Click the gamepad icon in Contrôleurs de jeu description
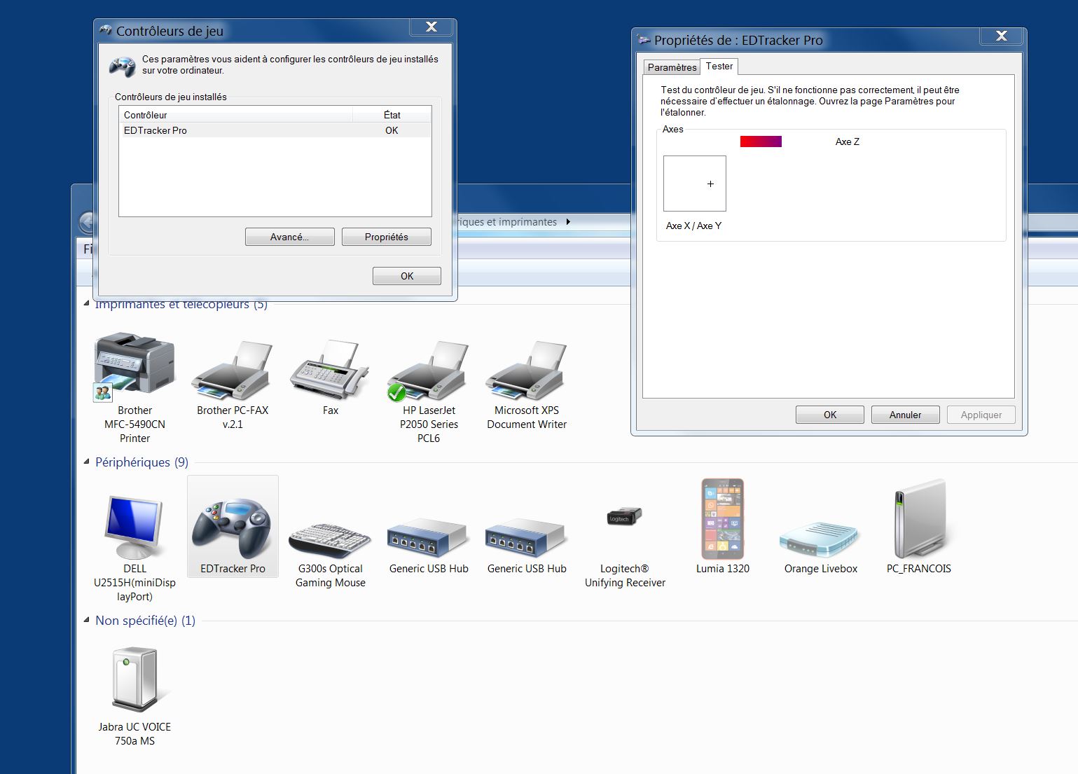The image size is (1078, 774). point(123,66)
